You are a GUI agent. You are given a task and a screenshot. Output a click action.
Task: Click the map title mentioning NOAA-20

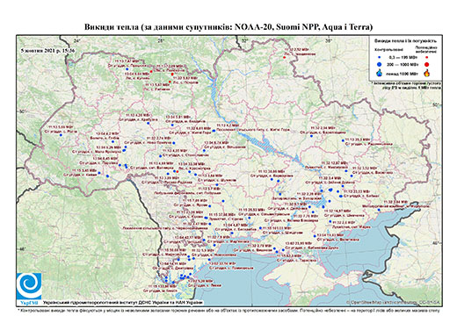(x=228, y=27)
